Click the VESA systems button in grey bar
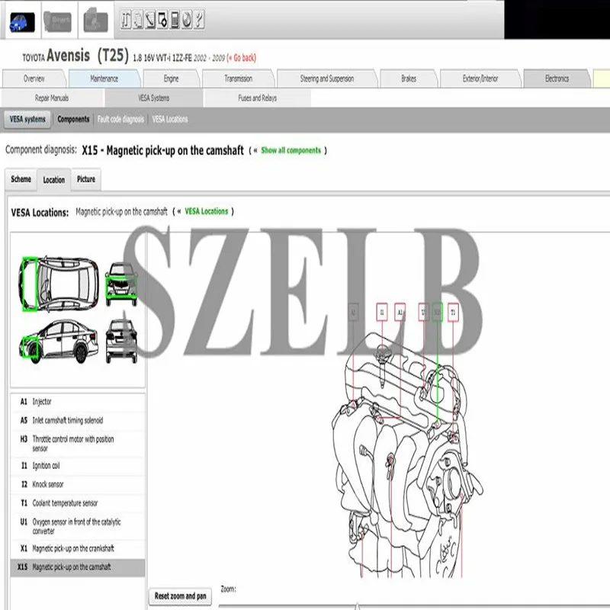 tap(27, 119)
